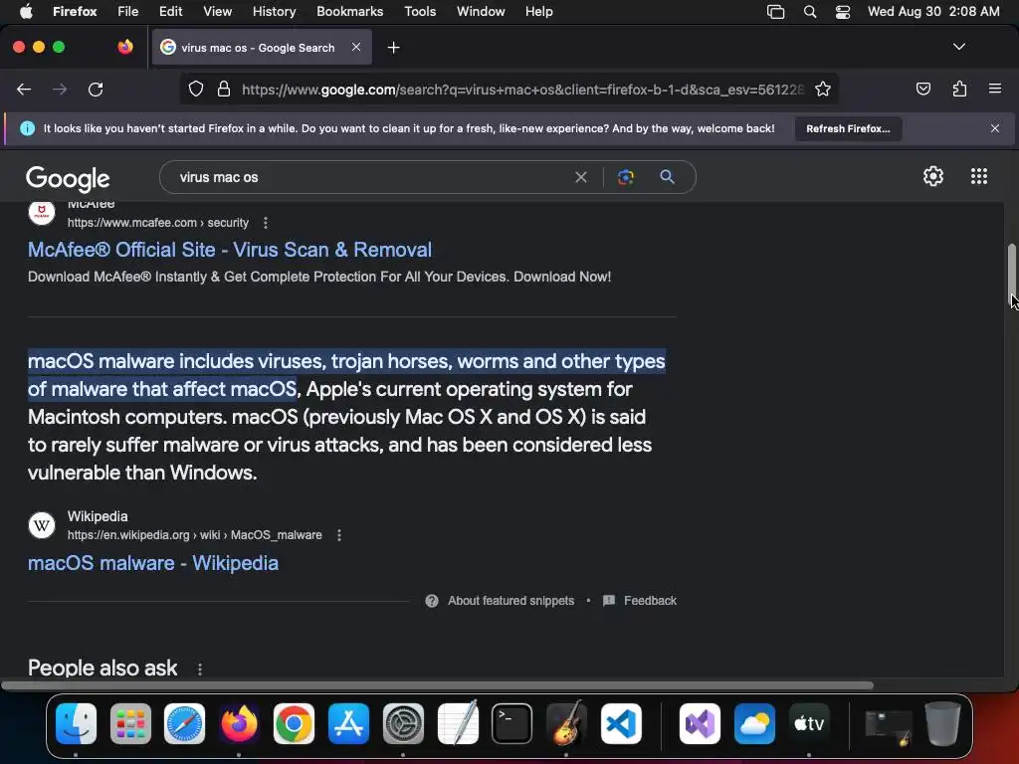The width and height of the screenshot is (1019, 764).
Task: Open System Settings from the Dock
Action: pyautogui.click(x=403, y=724)
